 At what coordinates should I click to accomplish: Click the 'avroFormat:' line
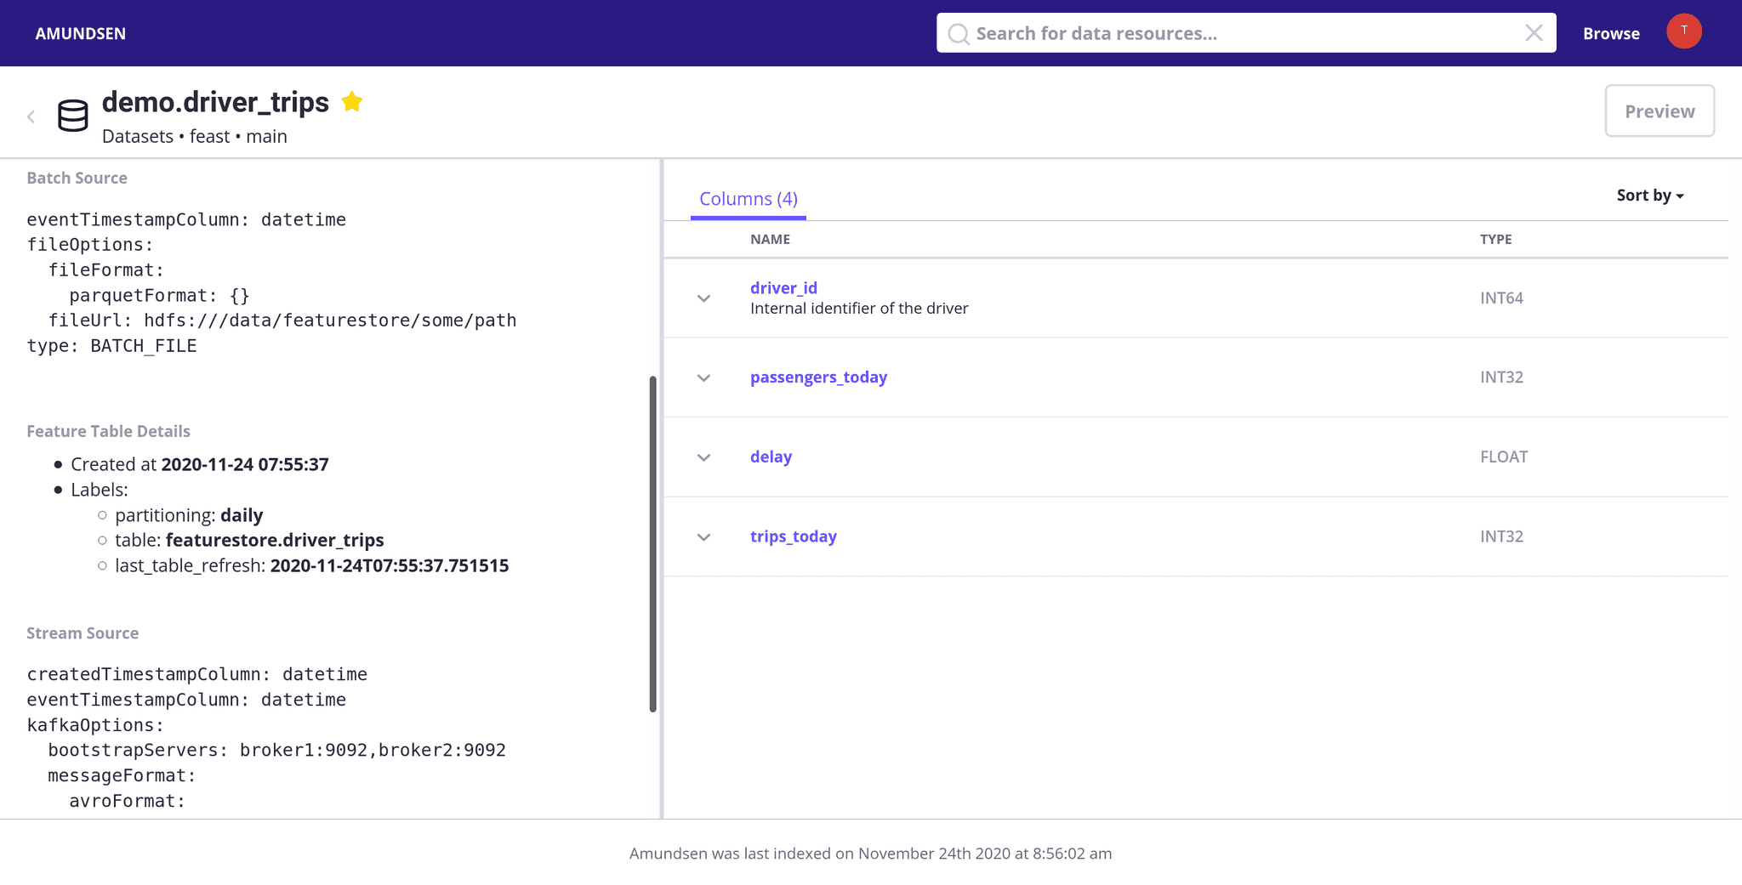pos(127,801)
